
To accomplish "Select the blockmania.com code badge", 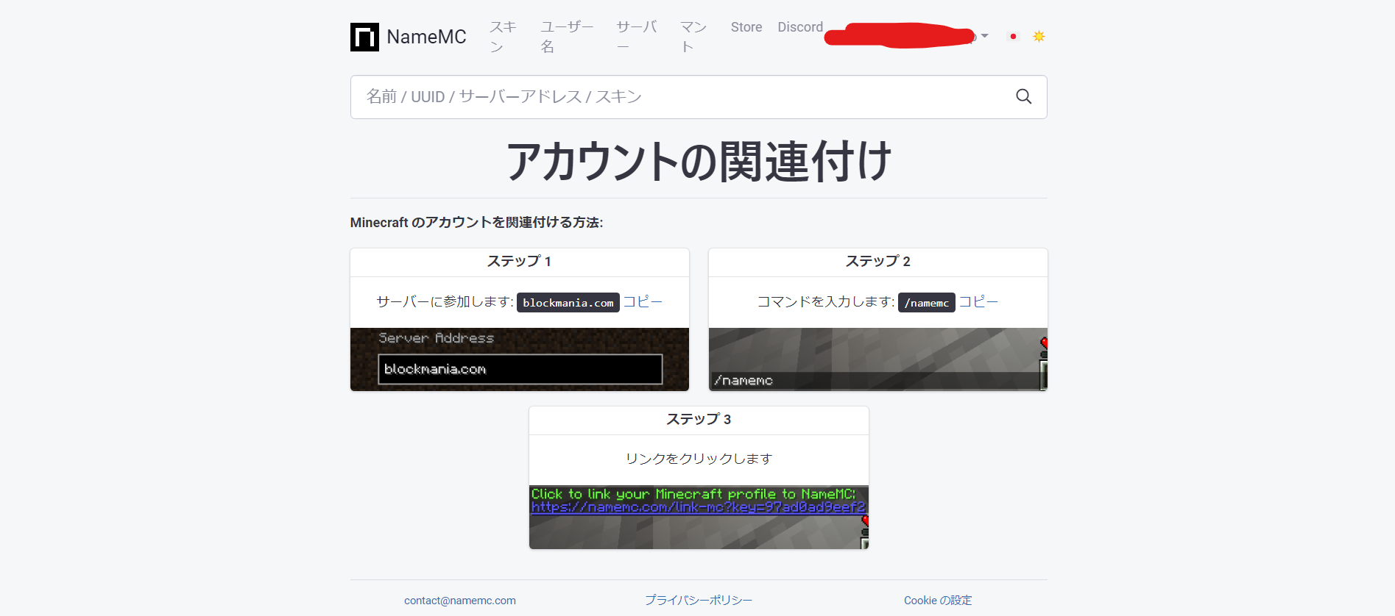I will 568,303.
